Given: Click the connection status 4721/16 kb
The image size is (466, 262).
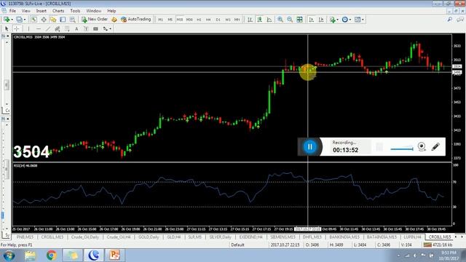Looking at the screenshot, I should [438, 245].
